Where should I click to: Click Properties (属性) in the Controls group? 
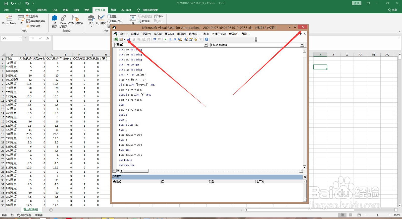pyautogui.click(x=112, y=16)
